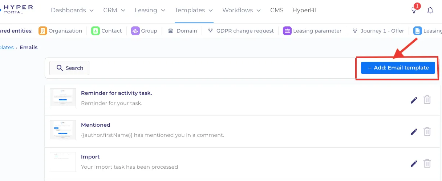The width and height of the screenshot is (442, 181).
Task: Expand the Workflows menu chevron
Action: click(x=259, y=10)
